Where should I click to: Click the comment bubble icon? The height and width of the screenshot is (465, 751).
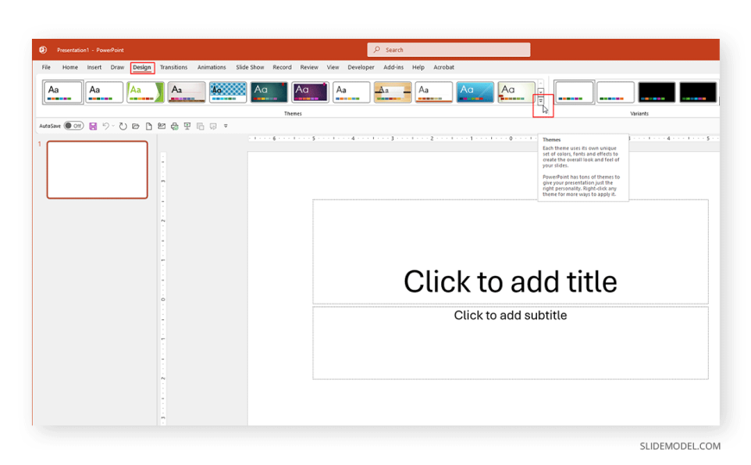click(x=213, y=126)
